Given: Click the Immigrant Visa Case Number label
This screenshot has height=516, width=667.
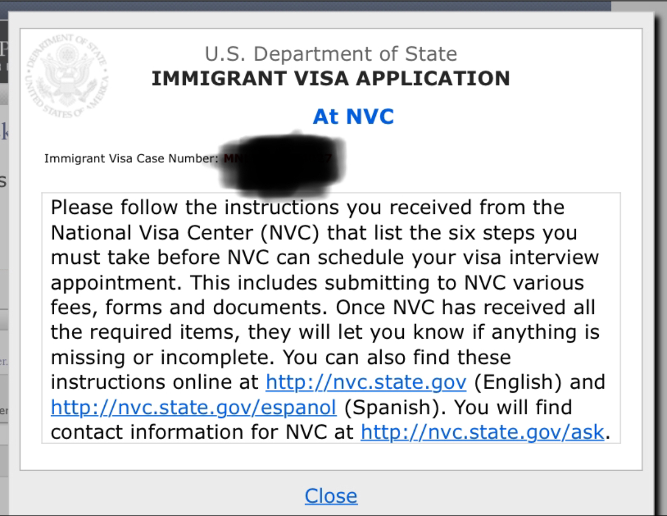Looking at the screenshot, I should click(131, 159).
